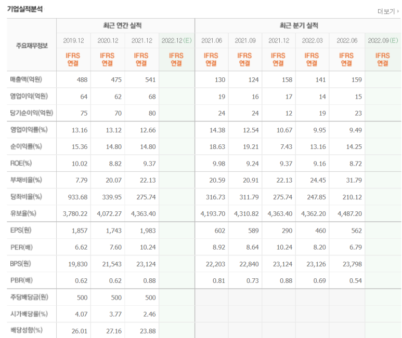Click the EPS value 1,857
Viewport: 402px width, 338px height.
pos(80,231)
